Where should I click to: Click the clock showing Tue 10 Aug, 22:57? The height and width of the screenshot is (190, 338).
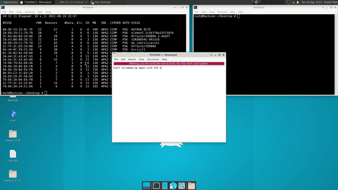click(312, 2)
